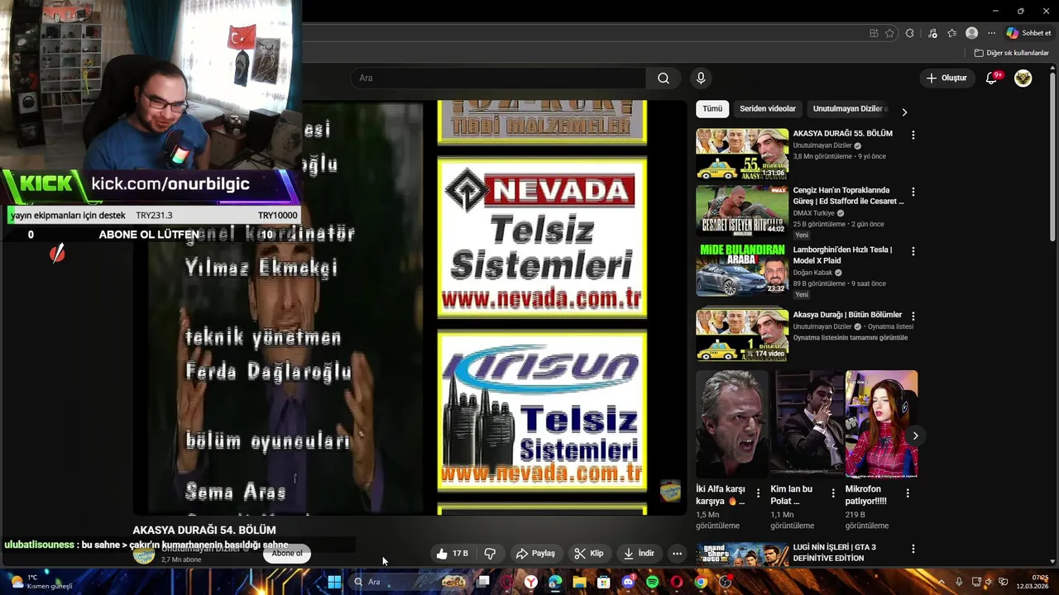Open File Explorer from the taskbar
This screenshot has height=595, width=1059.
579,582
